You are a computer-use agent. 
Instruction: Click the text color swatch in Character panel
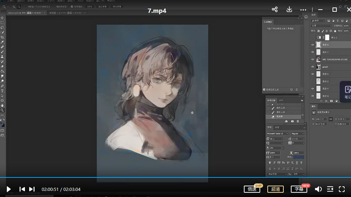click(299, 157)
